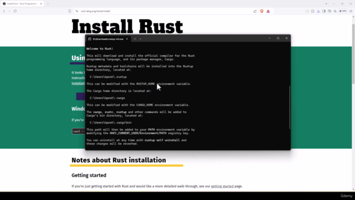This screenshot has width=355, height=200.
Task: Reload the Install Rust page
Action: click(15, 11)
